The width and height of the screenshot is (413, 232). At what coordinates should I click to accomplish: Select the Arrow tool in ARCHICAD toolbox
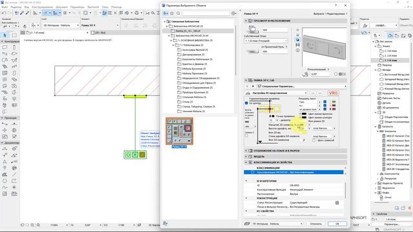(x=5, y=35)
